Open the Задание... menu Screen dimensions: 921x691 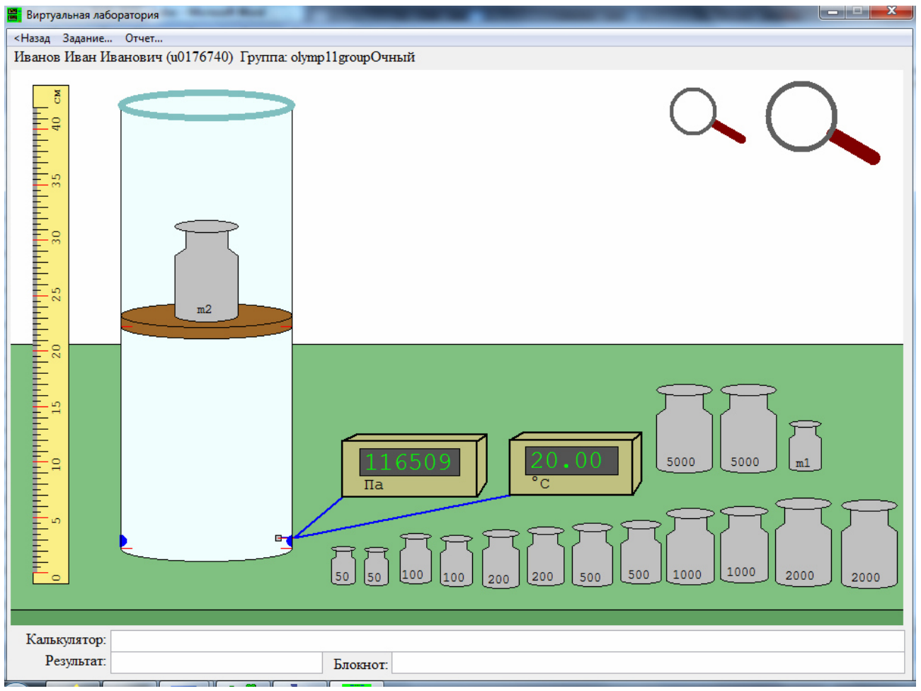[88, 38]
